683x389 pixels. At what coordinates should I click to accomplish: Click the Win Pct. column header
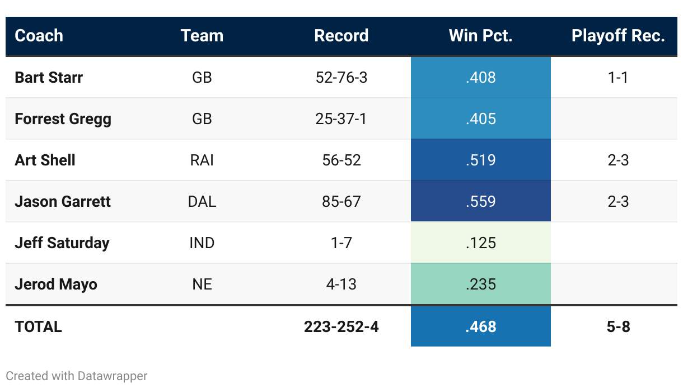pos(480,36)
